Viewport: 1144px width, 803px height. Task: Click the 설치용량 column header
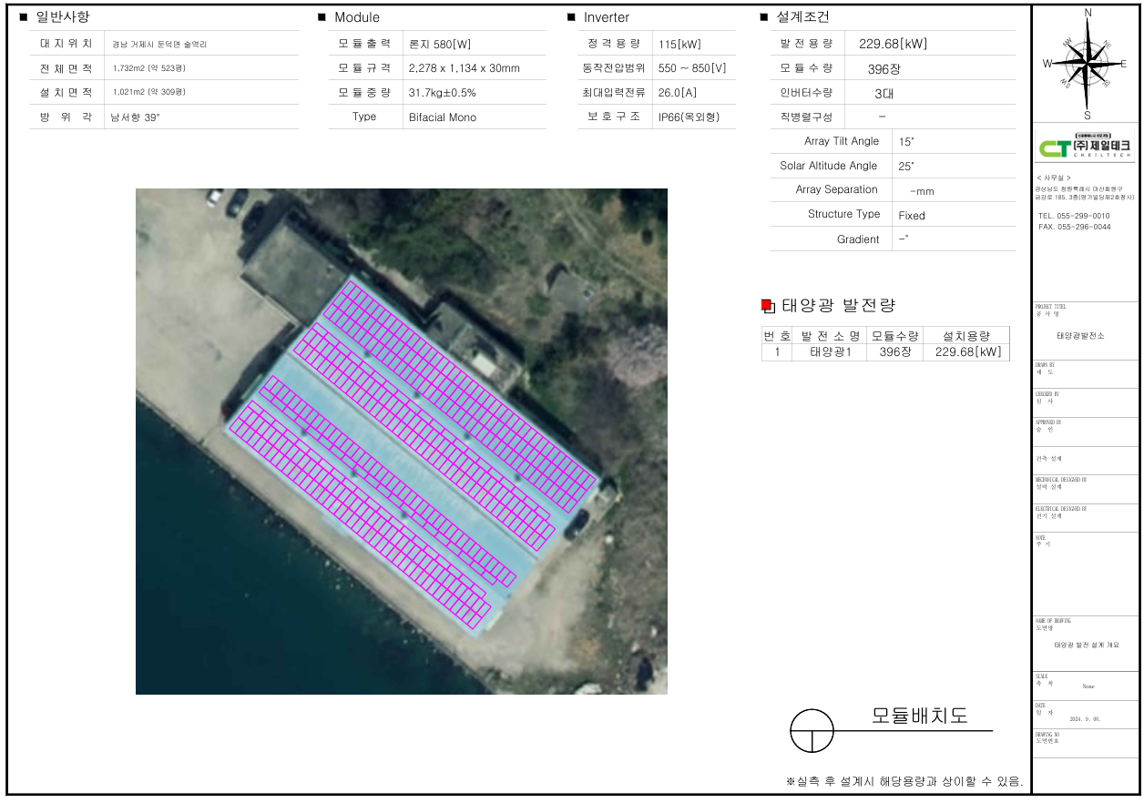[965, 336]
